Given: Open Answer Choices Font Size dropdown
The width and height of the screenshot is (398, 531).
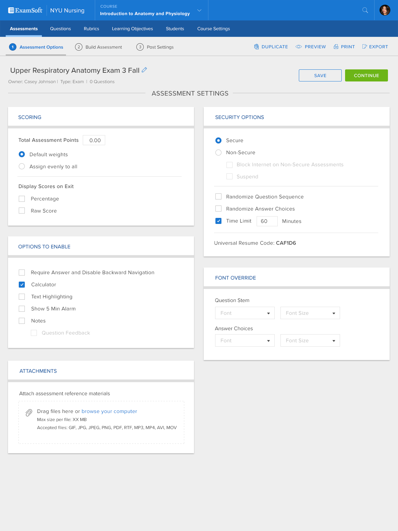Looking at the screenshot, I should [x=310, y=341].
